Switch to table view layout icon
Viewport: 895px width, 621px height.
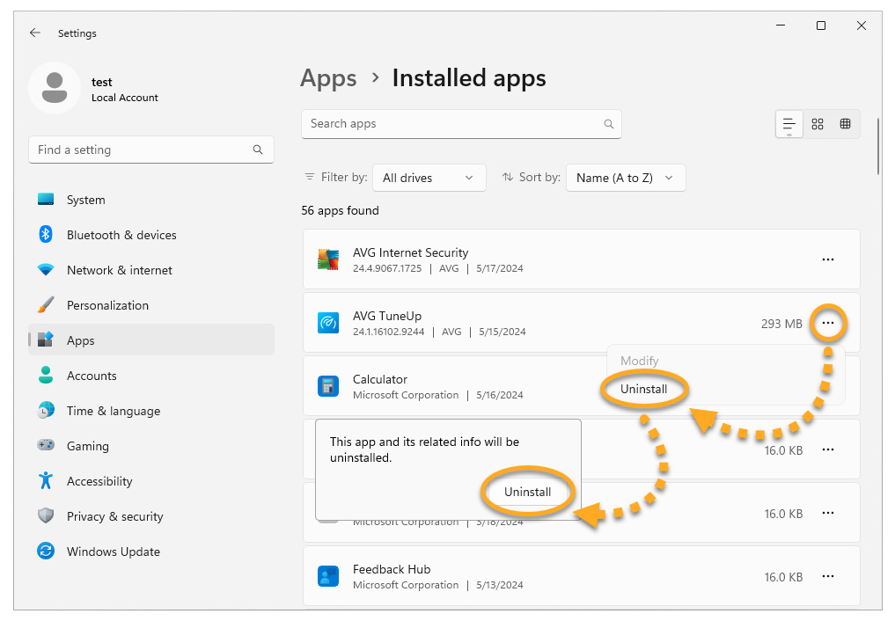point(846,124)
